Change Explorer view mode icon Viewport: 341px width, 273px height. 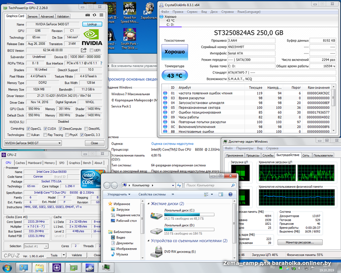point(206,194)
